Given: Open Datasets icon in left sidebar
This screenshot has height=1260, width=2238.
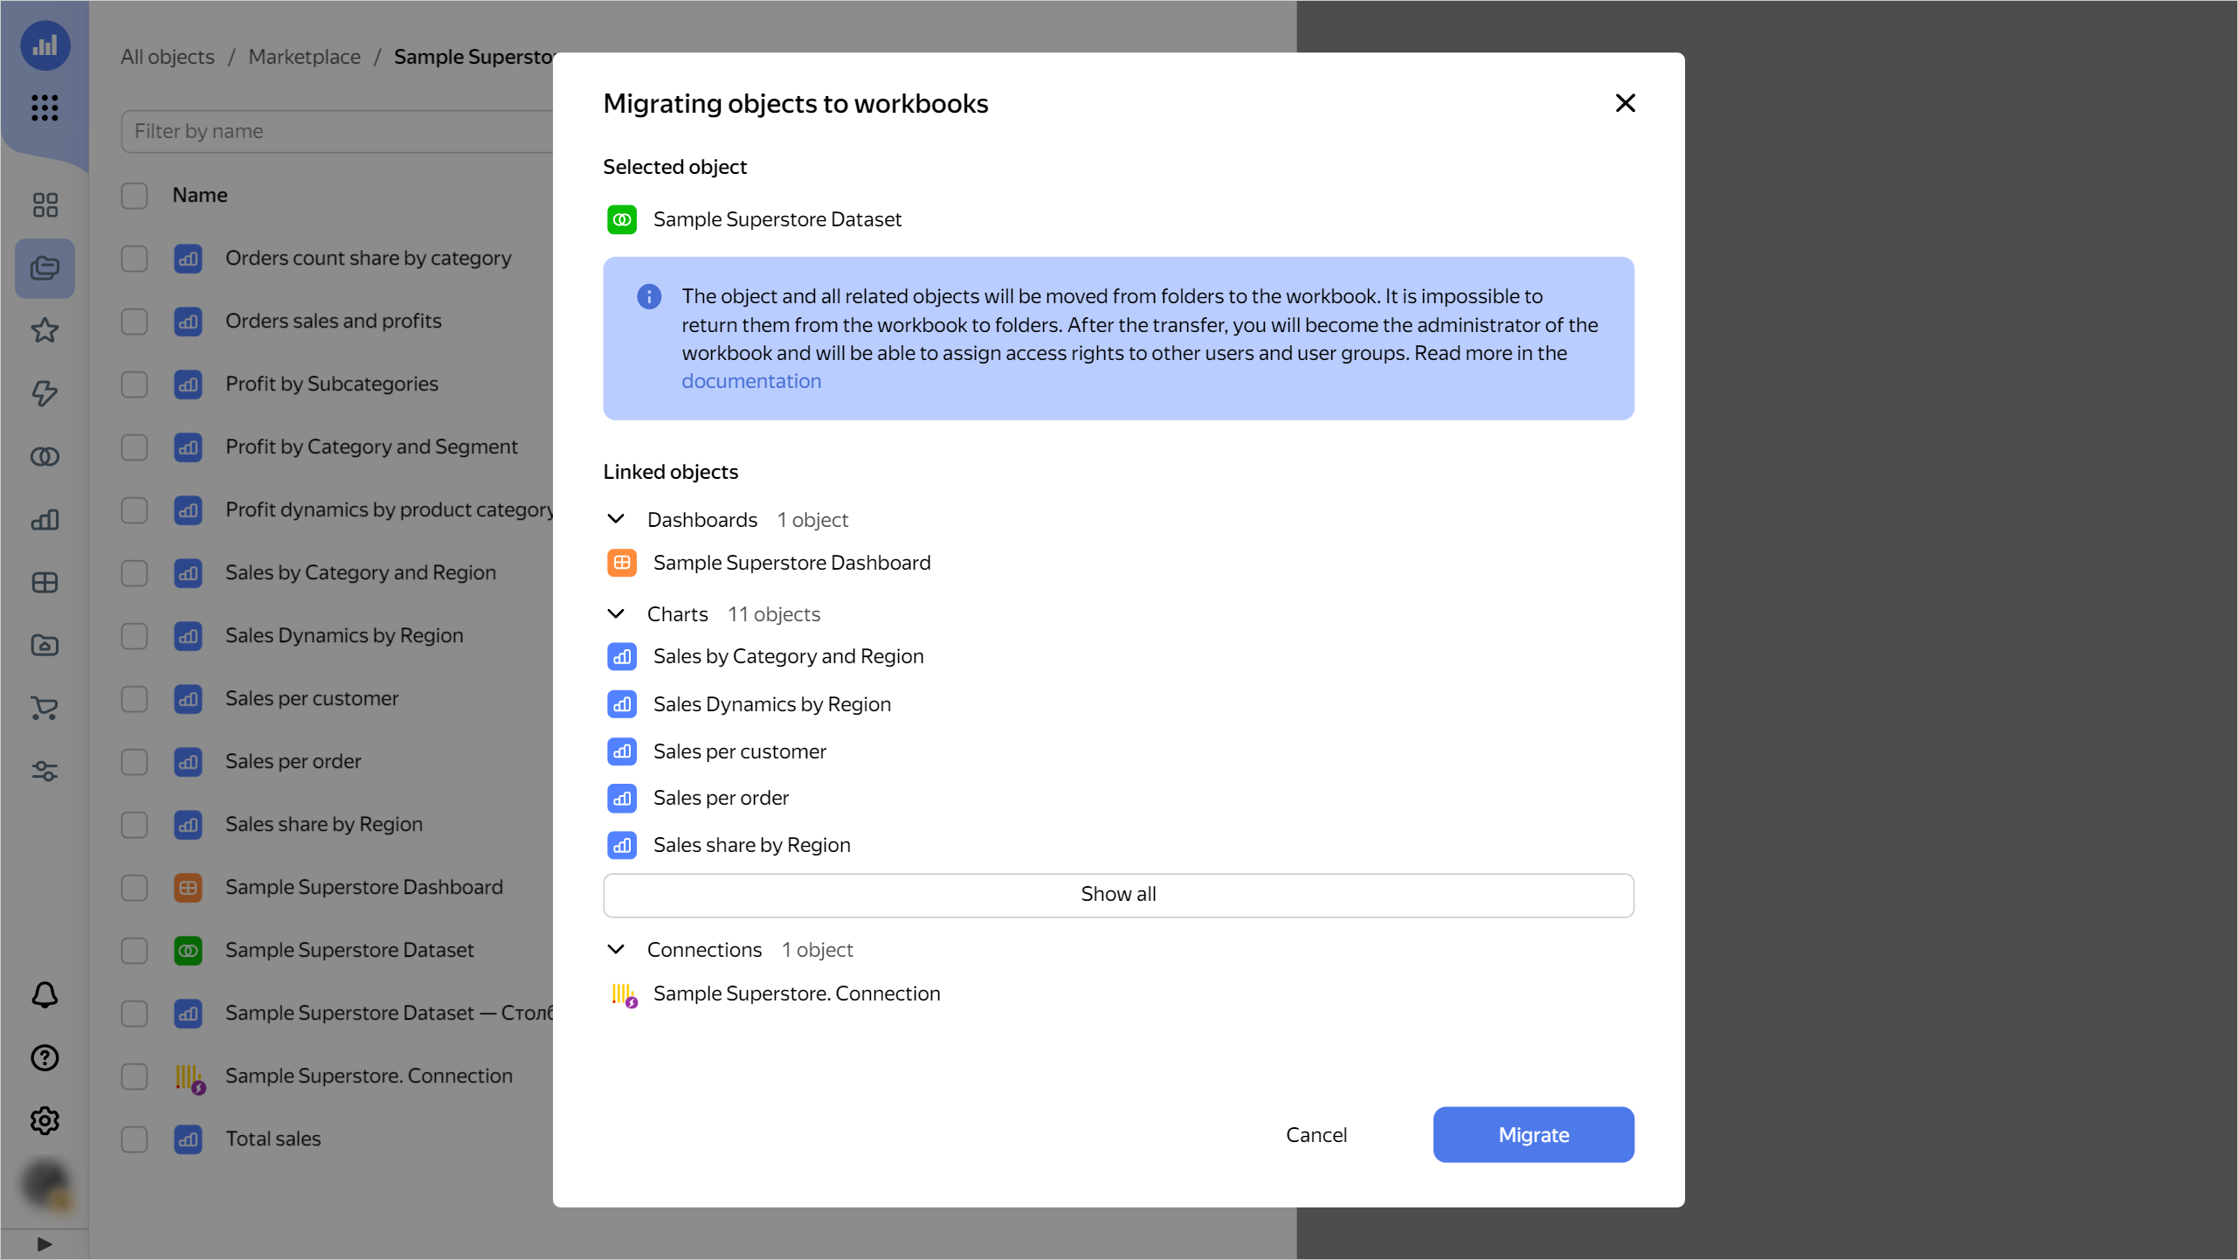Looking at the screenshot, I should (45, 456).
